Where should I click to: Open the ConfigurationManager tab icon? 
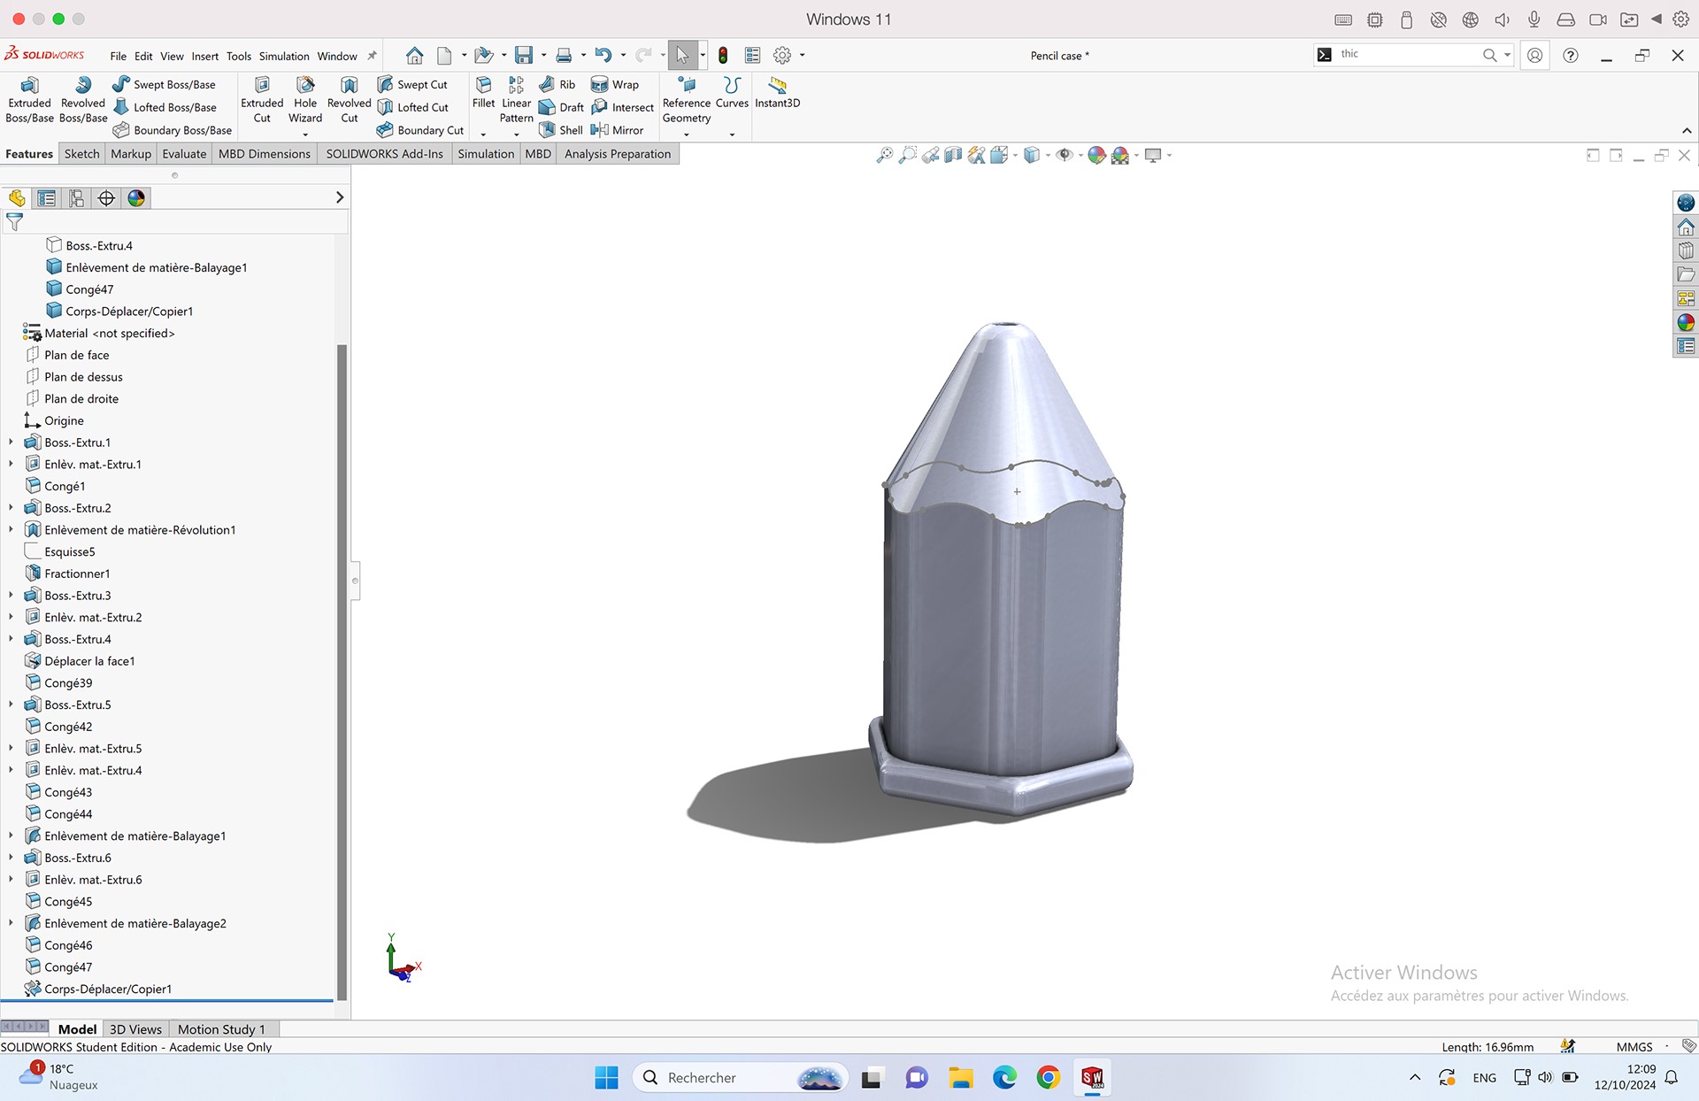(77, 198)
